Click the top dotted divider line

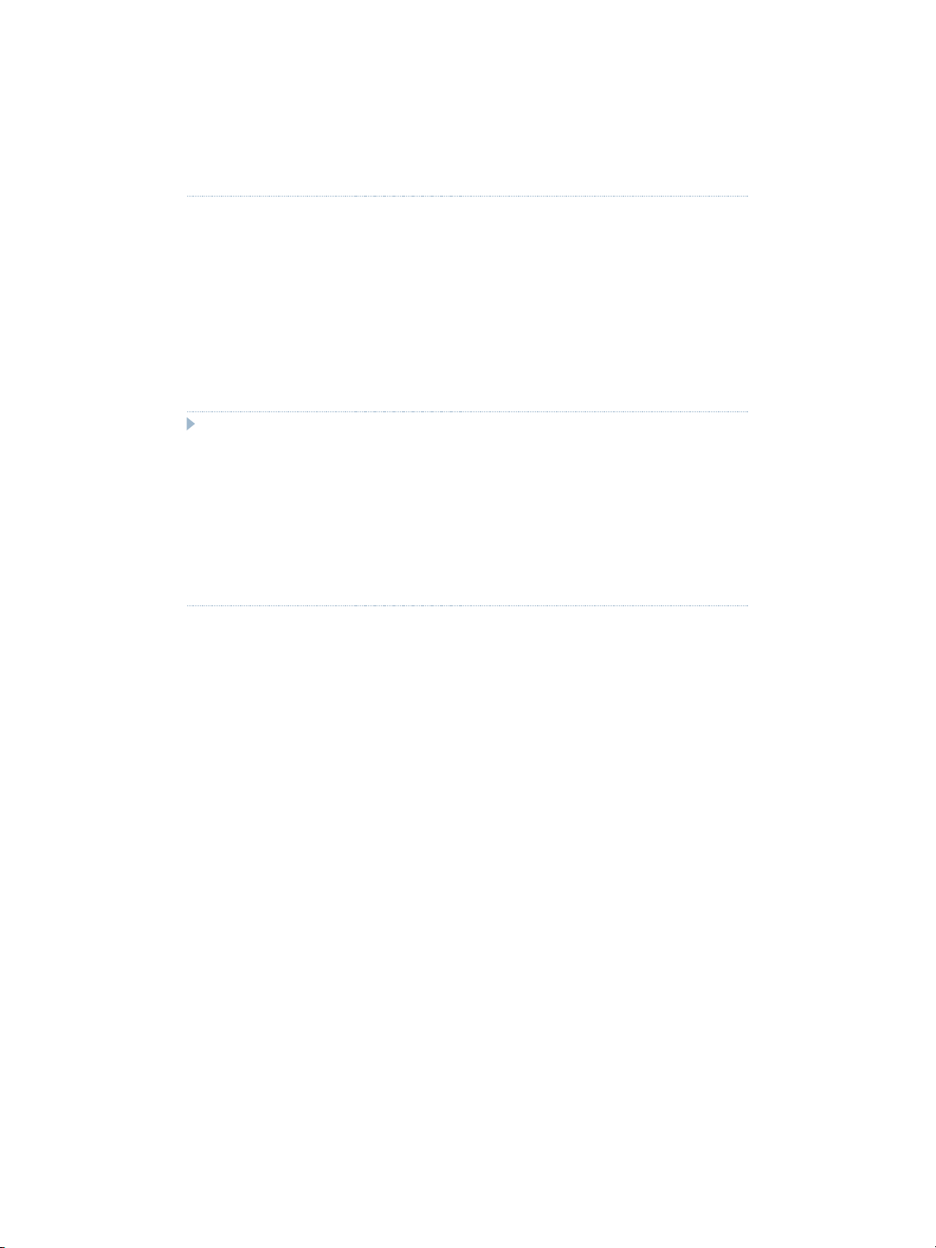467,197
